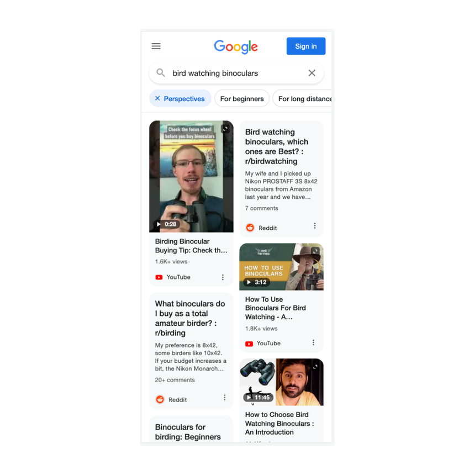This screenshot has width=475, height=475.
Task: Click the bird watching binoculars search field
Action: (236, 73)
